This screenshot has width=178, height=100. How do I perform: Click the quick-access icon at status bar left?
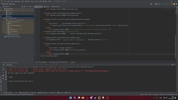(2, 94)
